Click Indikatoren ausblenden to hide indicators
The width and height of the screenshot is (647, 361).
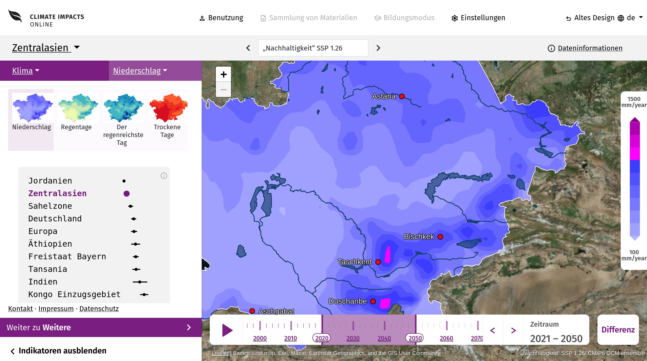[59, 351]
